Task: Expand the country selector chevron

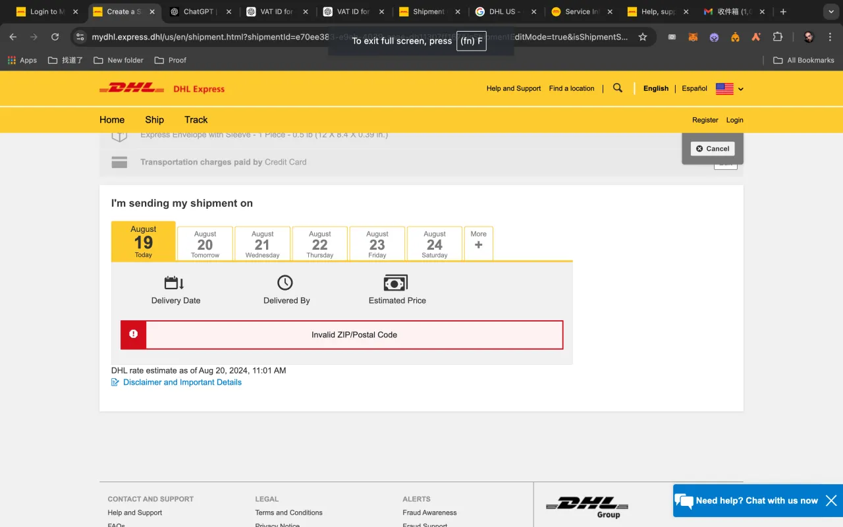Action: (x=741, y=90)
